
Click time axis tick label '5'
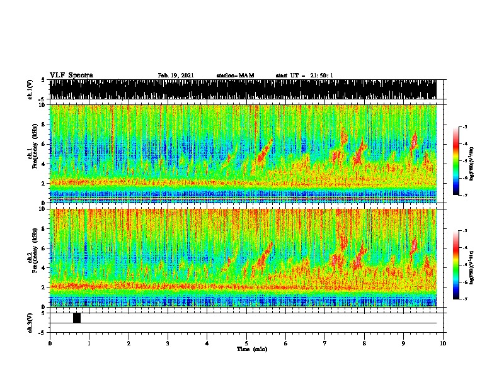coord(246,343)
